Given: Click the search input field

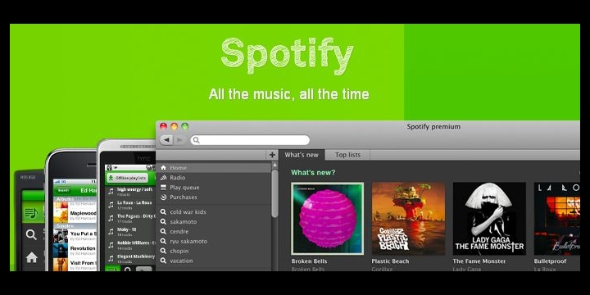Looking at the screenshot, I should pos(250,140).
